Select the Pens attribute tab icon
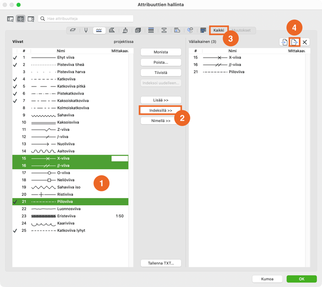Screen dimensions: 322x287 tap(86, 30)
